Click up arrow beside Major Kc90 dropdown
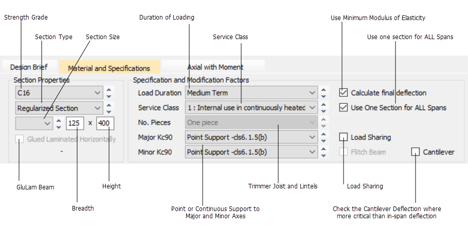Screen dimensions: 468x226 (323, 134)
